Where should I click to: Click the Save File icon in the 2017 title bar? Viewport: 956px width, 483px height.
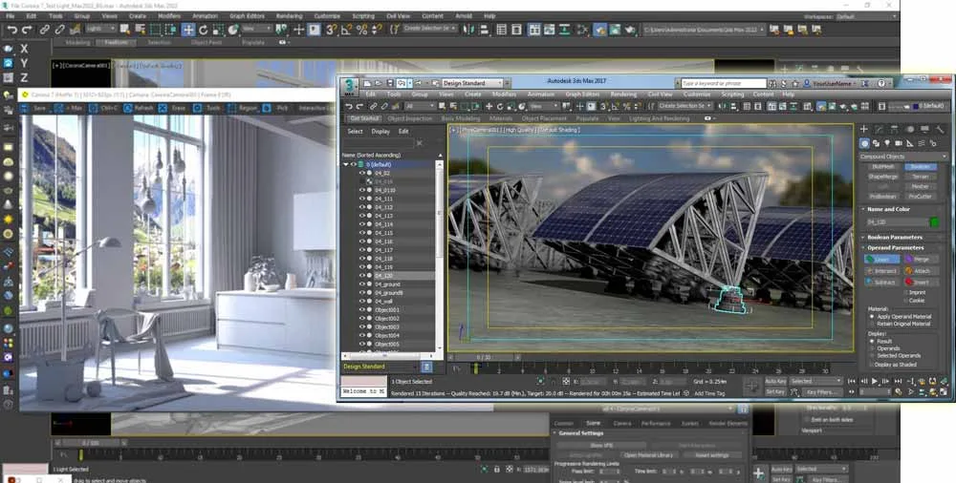[390, 83]
